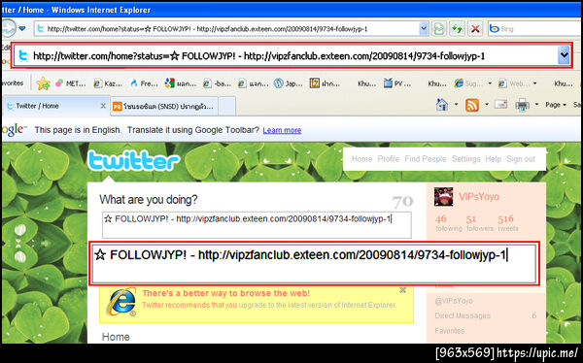Viewport: 583px width, 363px height.
Task: Expand the Web... dropdown arrow
Action: tap(535, 83)
